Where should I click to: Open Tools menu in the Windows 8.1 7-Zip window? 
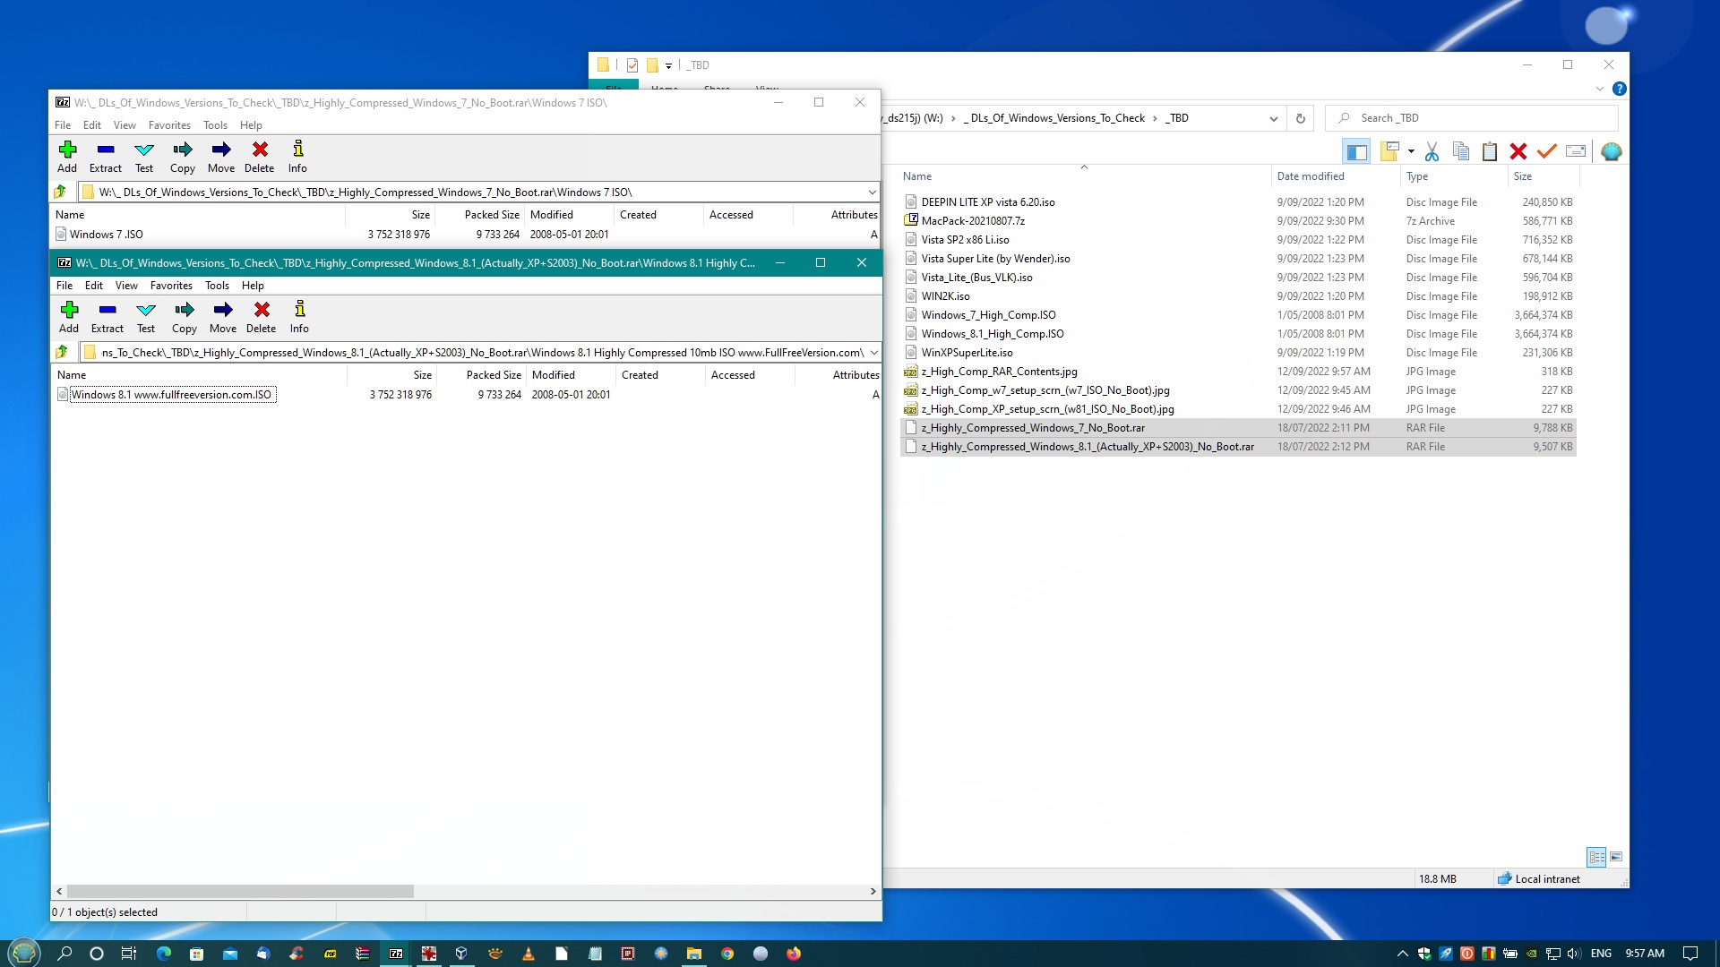(217, 286)
